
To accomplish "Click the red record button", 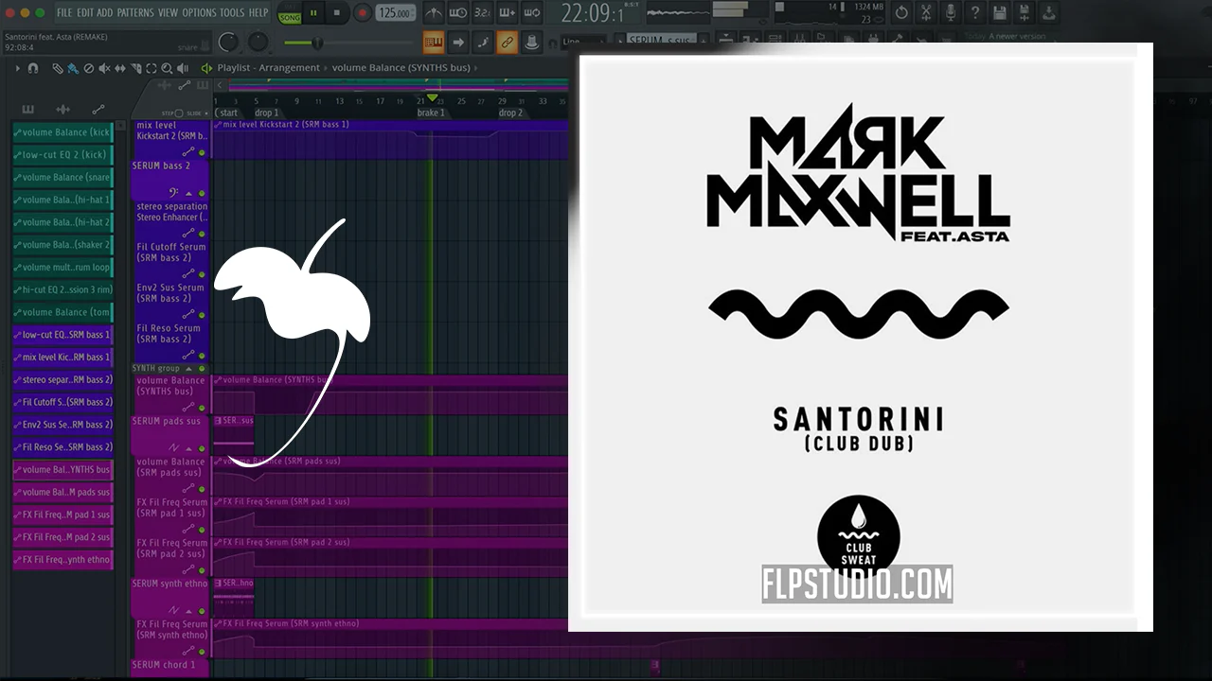I will (x=362, y=13).
